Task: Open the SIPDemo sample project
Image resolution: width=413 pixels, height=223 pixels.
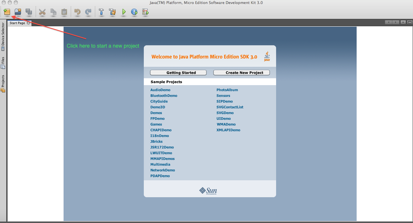Action: click(225, 101)
